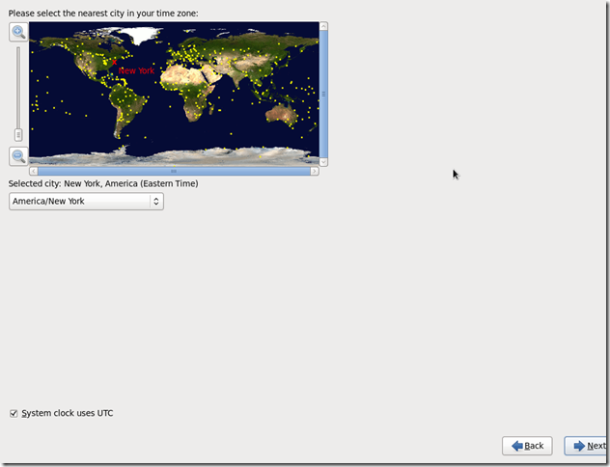Viewport: 610px width, 467px height.
Task: Select the red New York marker on map
Action: 114,62
